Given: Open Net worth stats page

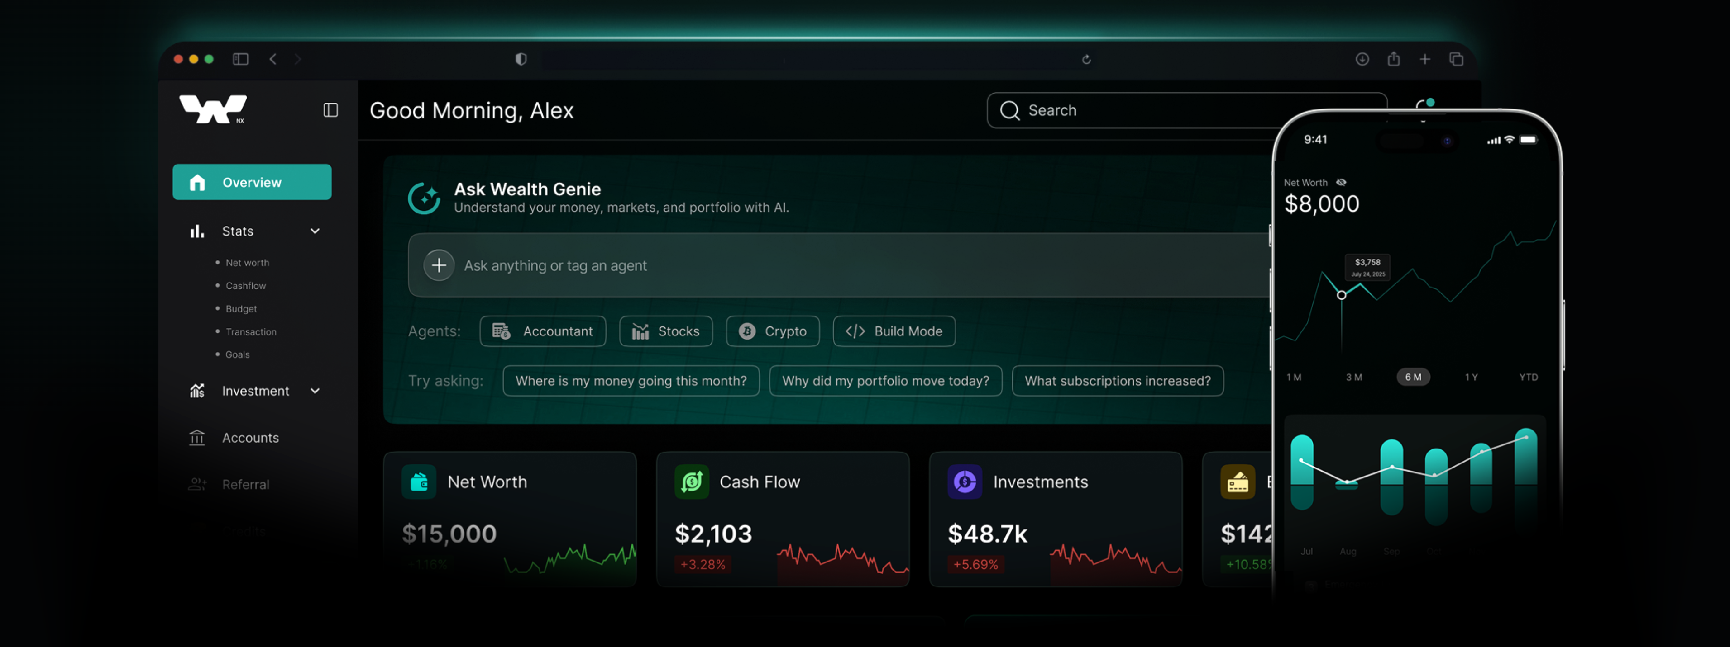Looking at the screenshot, I should [247, 262].
